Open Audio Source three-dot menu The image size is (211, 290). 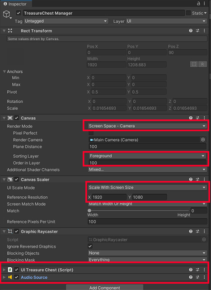[204, 277]
